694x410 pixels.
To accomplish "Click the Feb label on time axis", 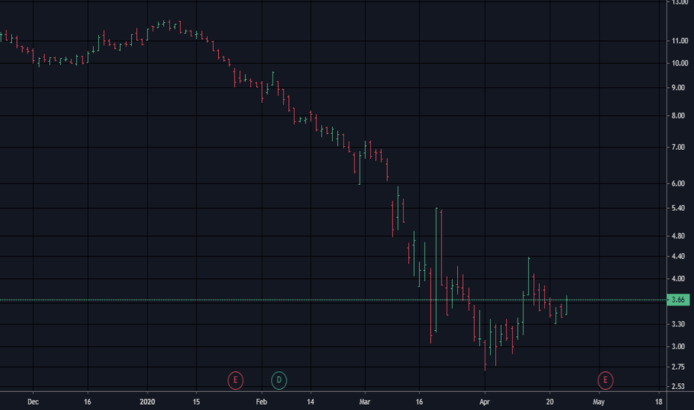I will [x=261, y=402].
